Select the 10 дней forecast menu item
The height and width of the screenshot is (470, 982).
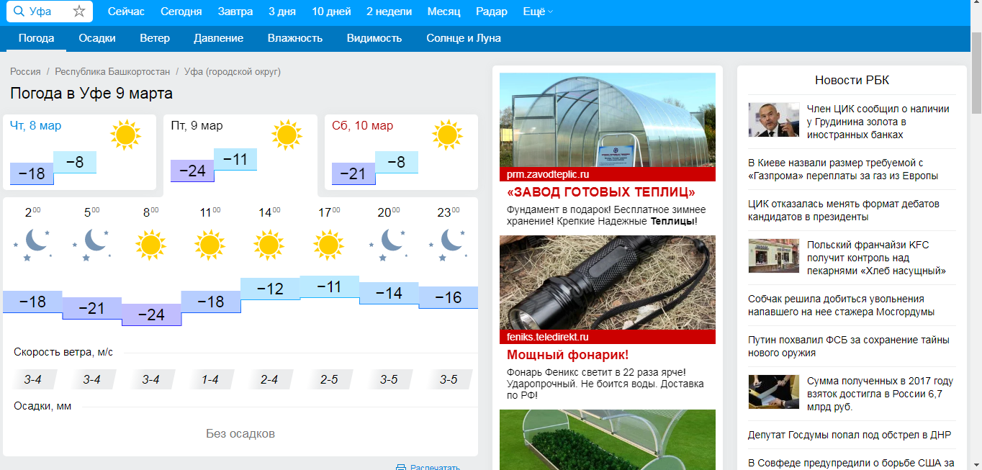coord(331,12)
